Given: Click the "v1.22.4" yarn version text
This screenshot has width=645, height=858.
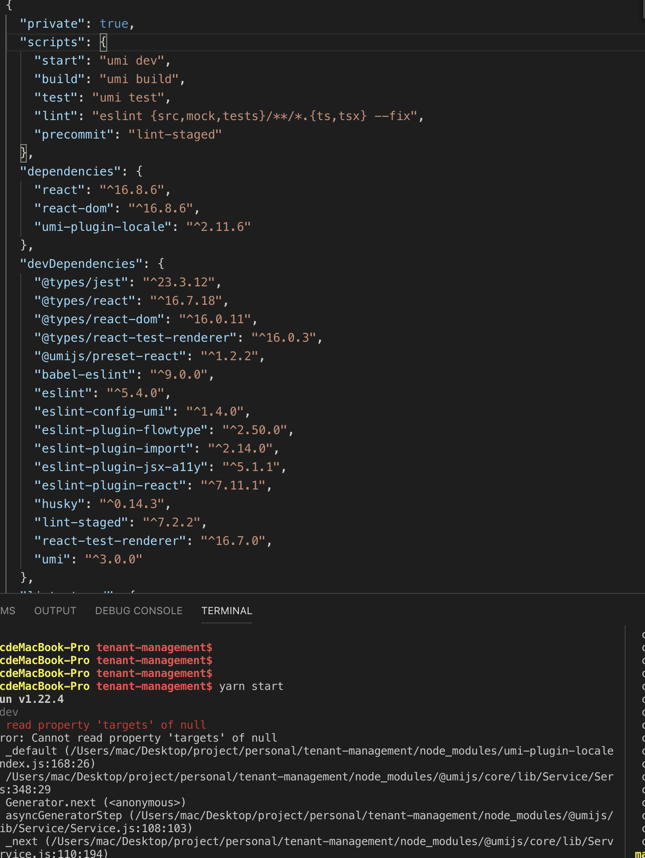Looking at the screenshot, I should pos(41,699).
